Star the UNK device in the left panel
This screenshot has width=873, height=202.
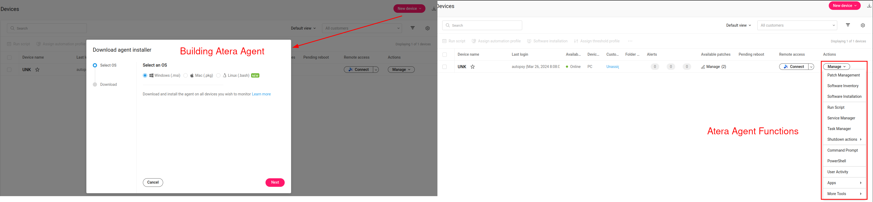coord(38,70)
